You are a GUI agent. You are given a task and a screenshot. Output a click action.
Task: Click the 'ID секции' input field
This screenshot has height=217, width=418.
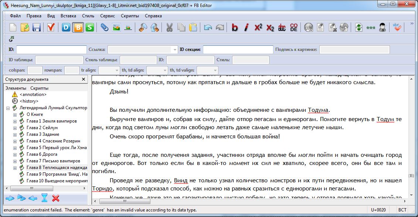[238, 49]
